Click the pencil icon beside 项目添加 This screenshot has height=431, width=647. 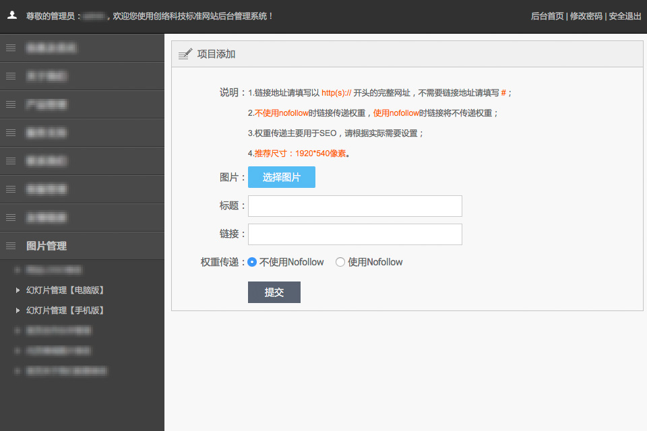click(185, 54)
